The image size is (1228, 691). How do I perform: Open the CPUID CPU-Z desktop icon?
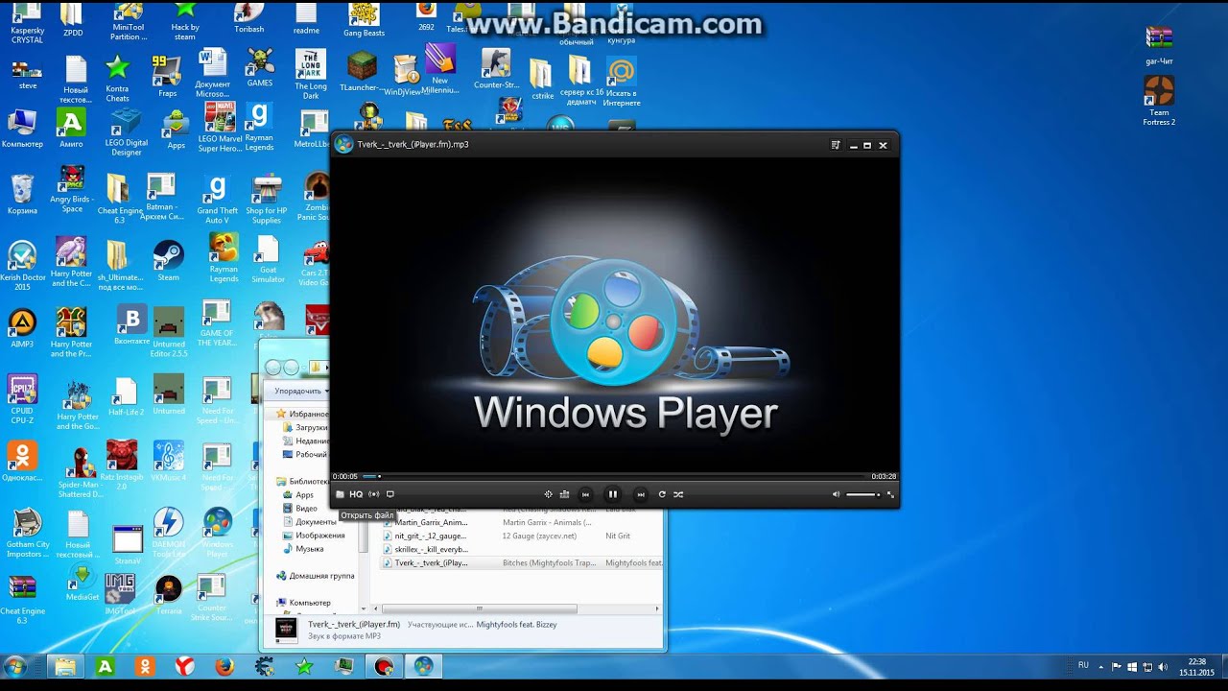point(22,398)
